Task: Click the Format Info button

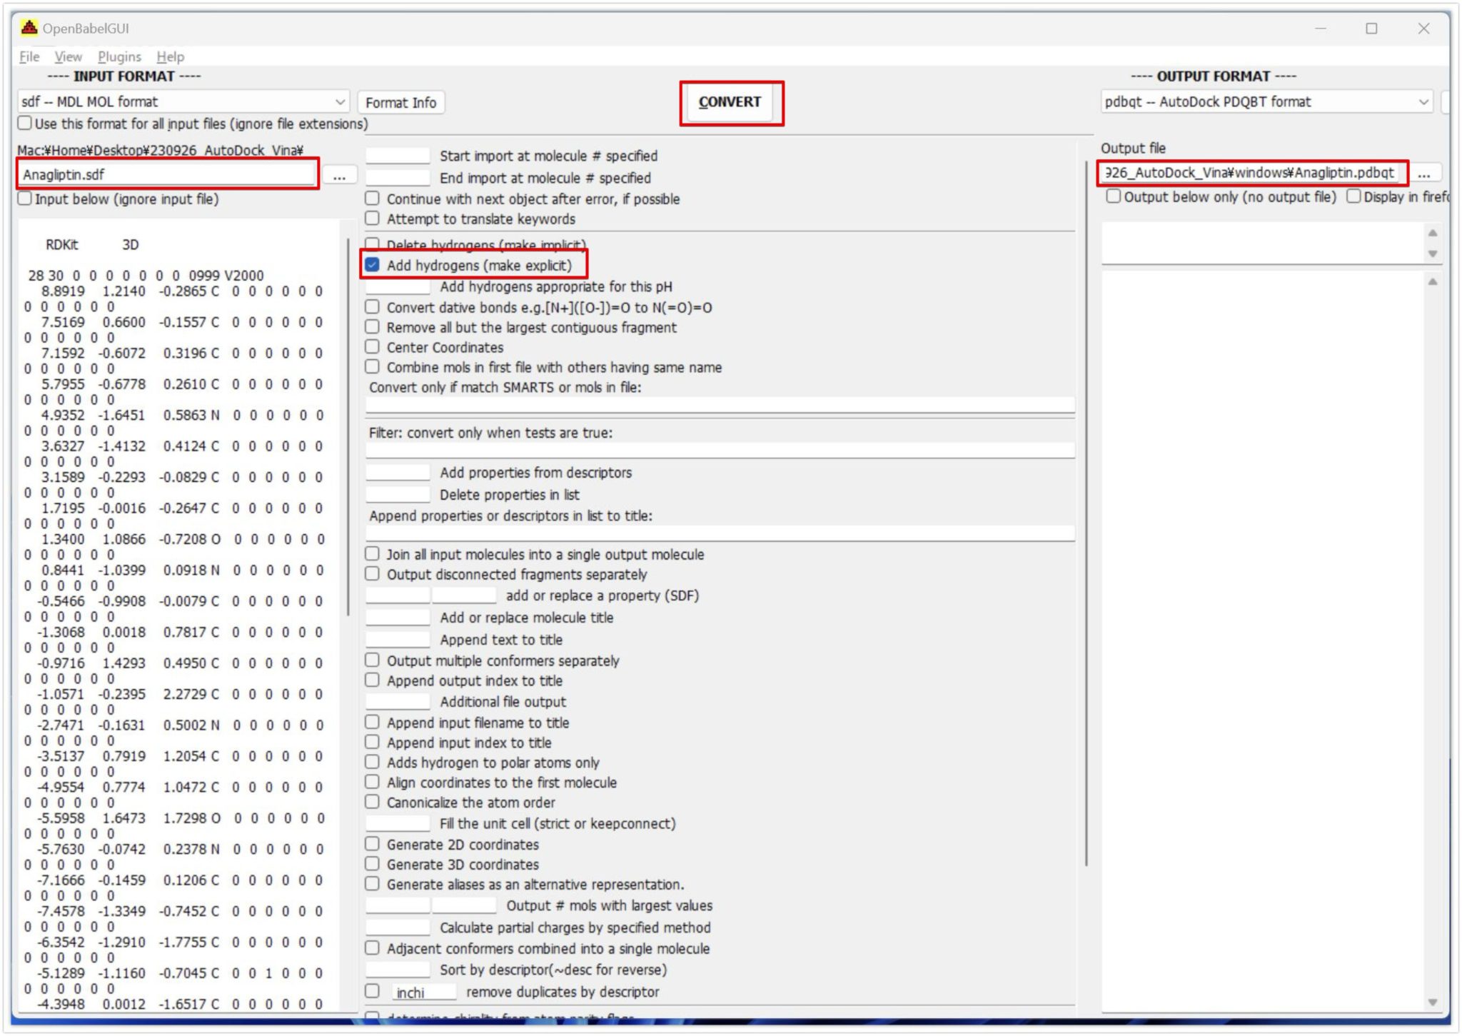Action: [x=400, y=103]
